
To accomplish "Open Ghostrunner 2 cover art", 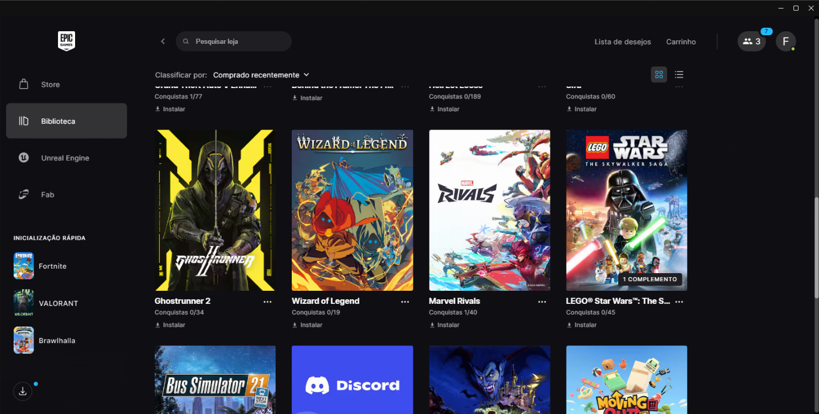I will (215, 210).
